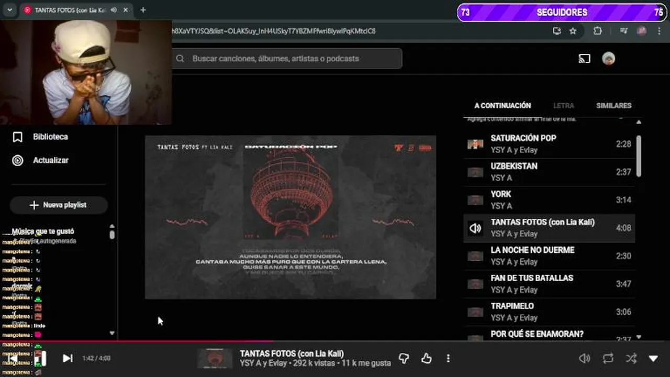This screenshot has height=377, width=670.
Task: Close the TANTAS FOTOS browser tab
Action: 126,10
